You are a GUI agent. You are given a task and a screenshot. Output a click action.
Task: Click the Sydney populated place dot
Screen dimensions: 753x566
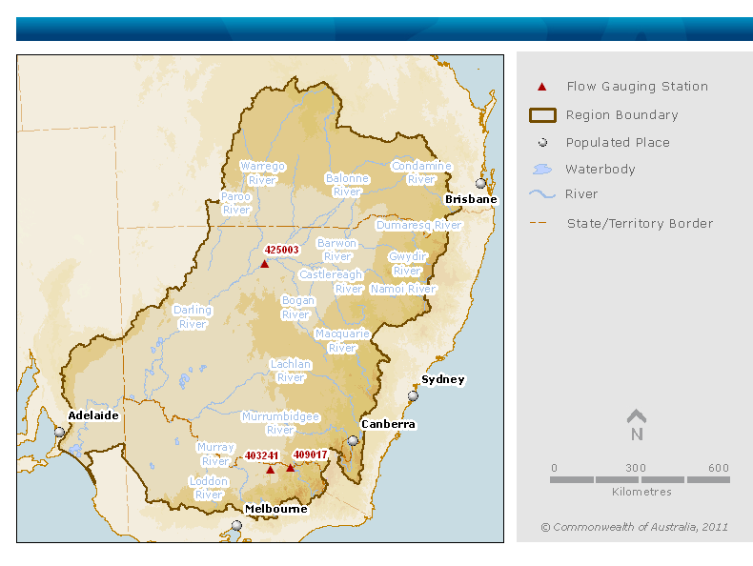(x=413, y=396)
